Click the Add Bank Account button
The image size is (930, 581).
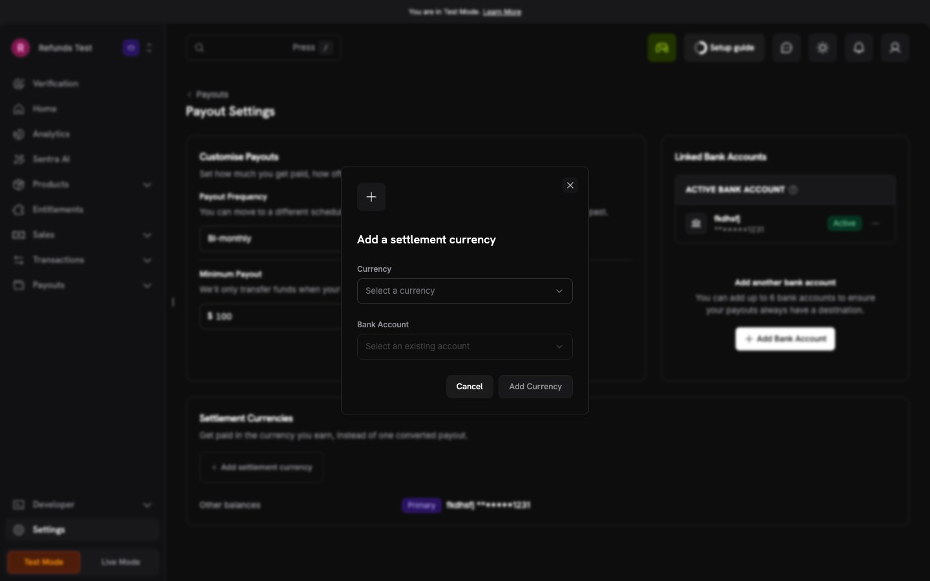(785, 339)
